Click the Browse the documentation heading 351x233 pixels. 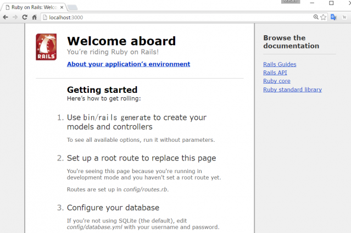click(x=291, y=42)
